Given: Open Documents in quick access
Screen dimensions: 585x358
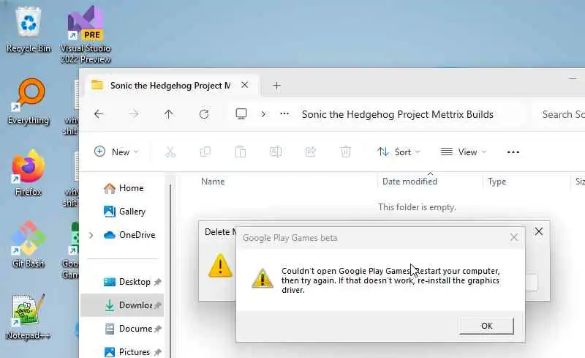Looking at the screenshot, I should coord(128,329).
